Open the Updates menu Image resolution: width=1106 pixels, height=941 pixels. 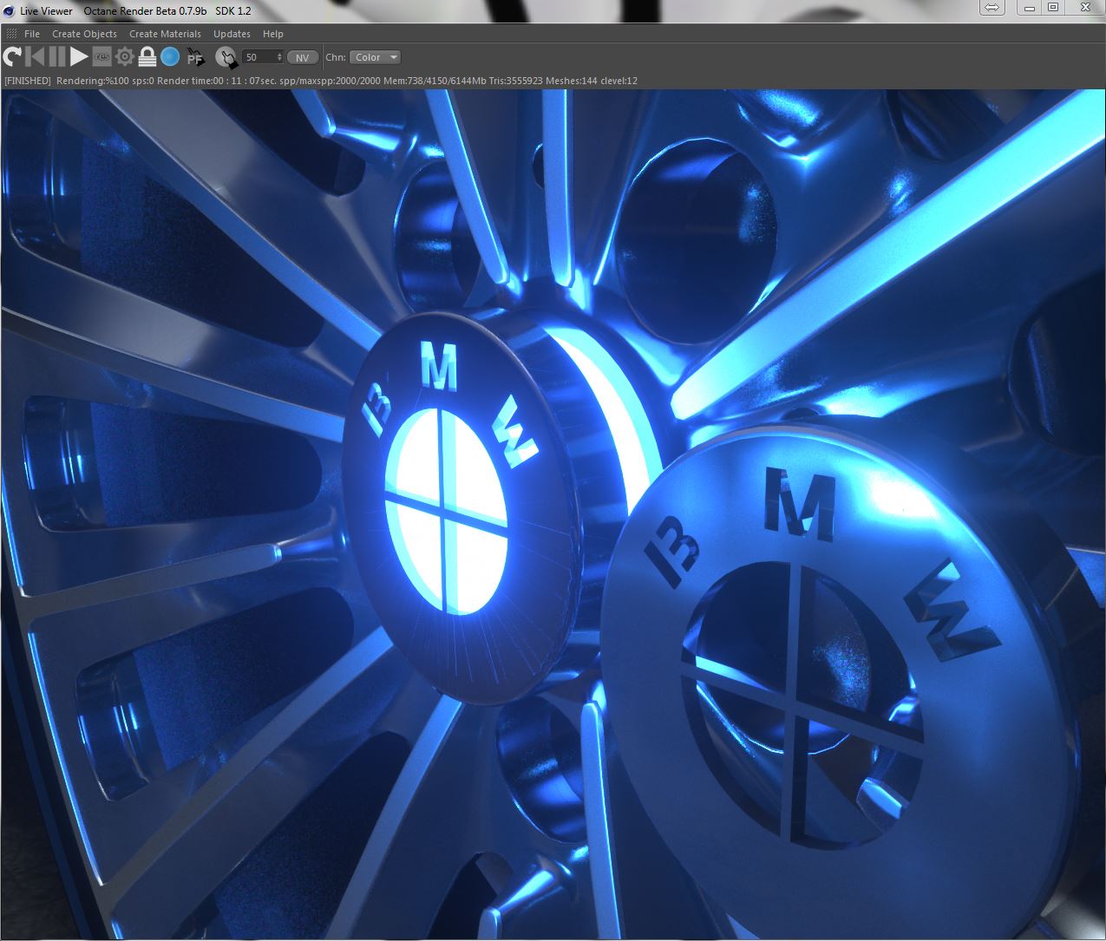pyautogui.click(x=232, y=34)
